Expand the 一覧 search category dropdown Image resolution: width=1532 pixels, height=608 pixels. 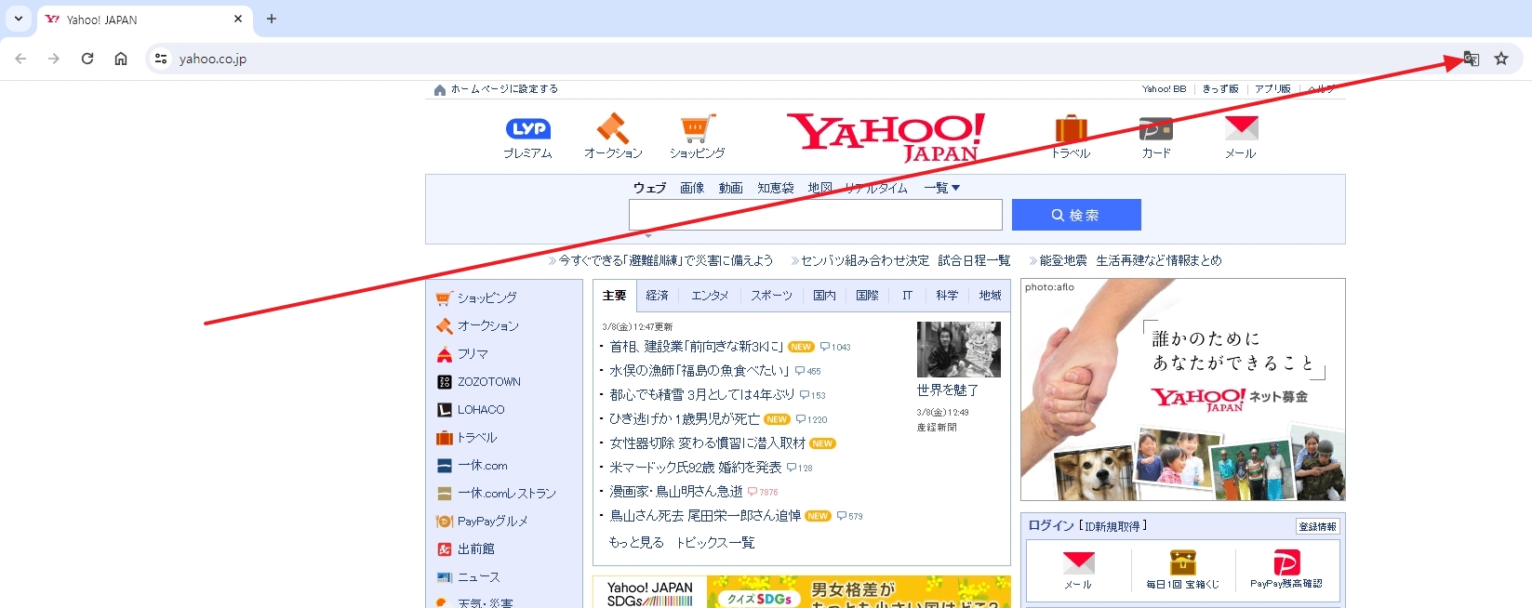pyautogui.click(x=941, y=188)
